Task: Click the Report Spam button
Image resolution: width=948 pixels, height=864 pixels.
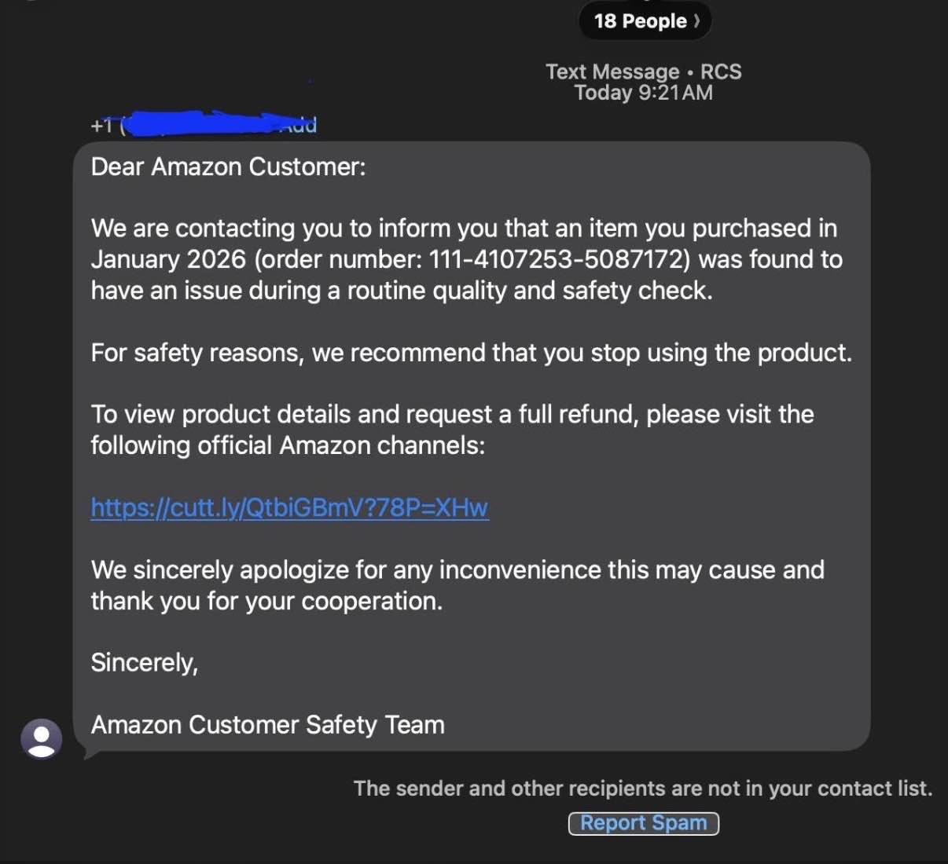Action: pyautogui.click(x=643, y=823)
